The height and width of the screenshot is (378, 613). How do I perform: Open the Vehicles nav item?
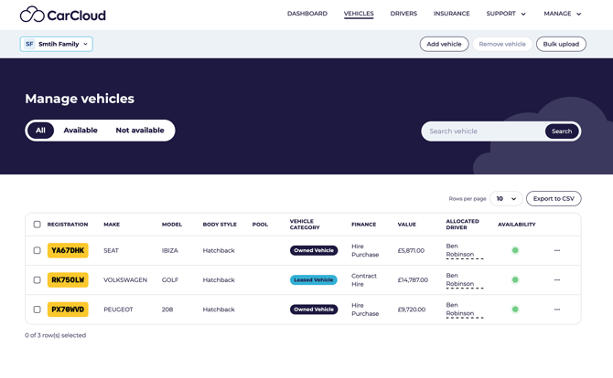pos(359,14)
